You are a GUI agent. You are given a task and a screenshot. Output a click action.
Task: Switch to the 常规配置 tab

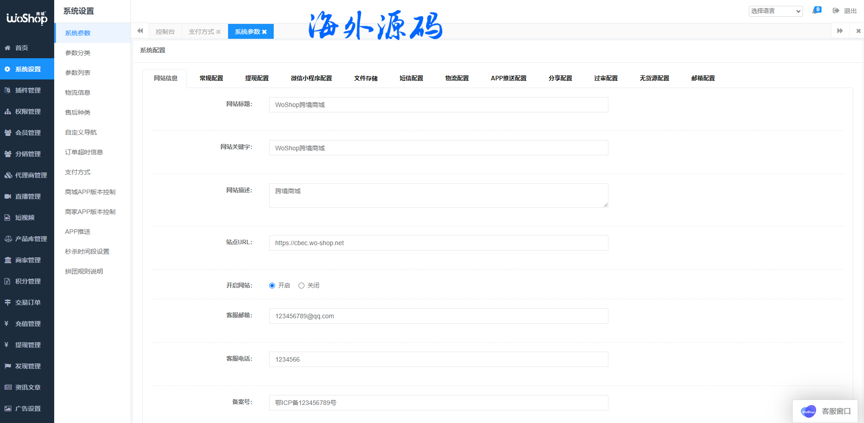point(211,78)
